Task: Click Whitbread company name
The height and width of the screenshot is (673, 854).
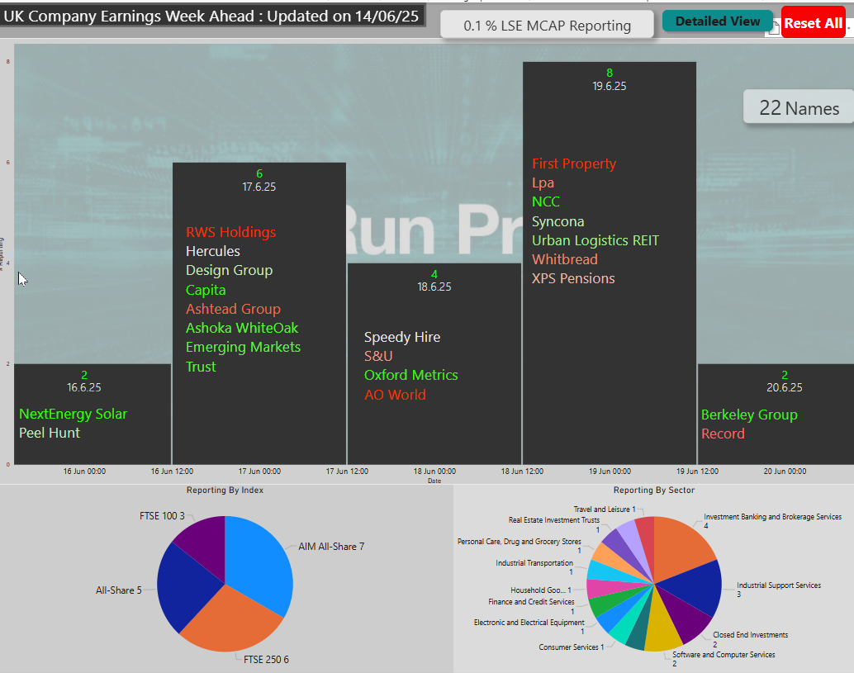Action: [565, 259]
